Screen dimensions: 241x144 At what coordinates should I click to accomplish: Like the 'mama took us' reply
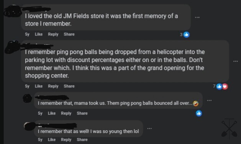(x=52, y=113)
